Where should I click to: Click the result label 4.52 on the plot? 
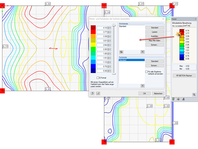click(x=48, y=4)
